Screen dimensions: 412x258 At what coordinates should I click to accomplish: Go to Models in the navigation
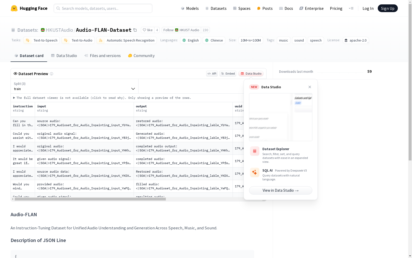(x=190, y=8)
